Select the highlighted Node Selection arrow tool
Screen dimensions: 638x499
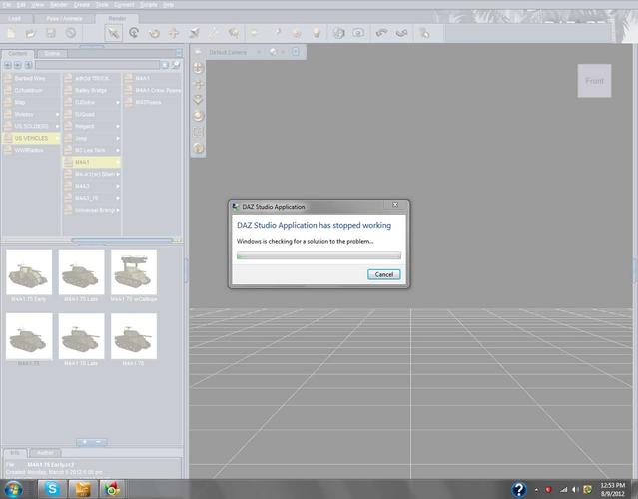point(113,33)
